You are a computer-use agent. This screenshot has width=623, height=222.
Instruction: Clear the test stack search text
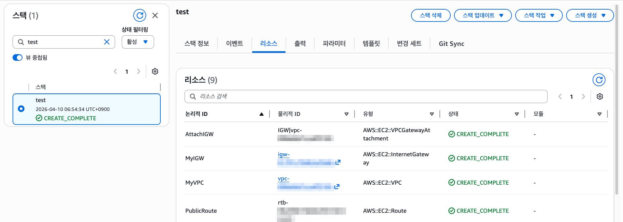[107, 42]
